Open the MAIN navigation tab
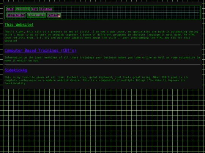This screenshot has height=153, width=205. point(10,9)
